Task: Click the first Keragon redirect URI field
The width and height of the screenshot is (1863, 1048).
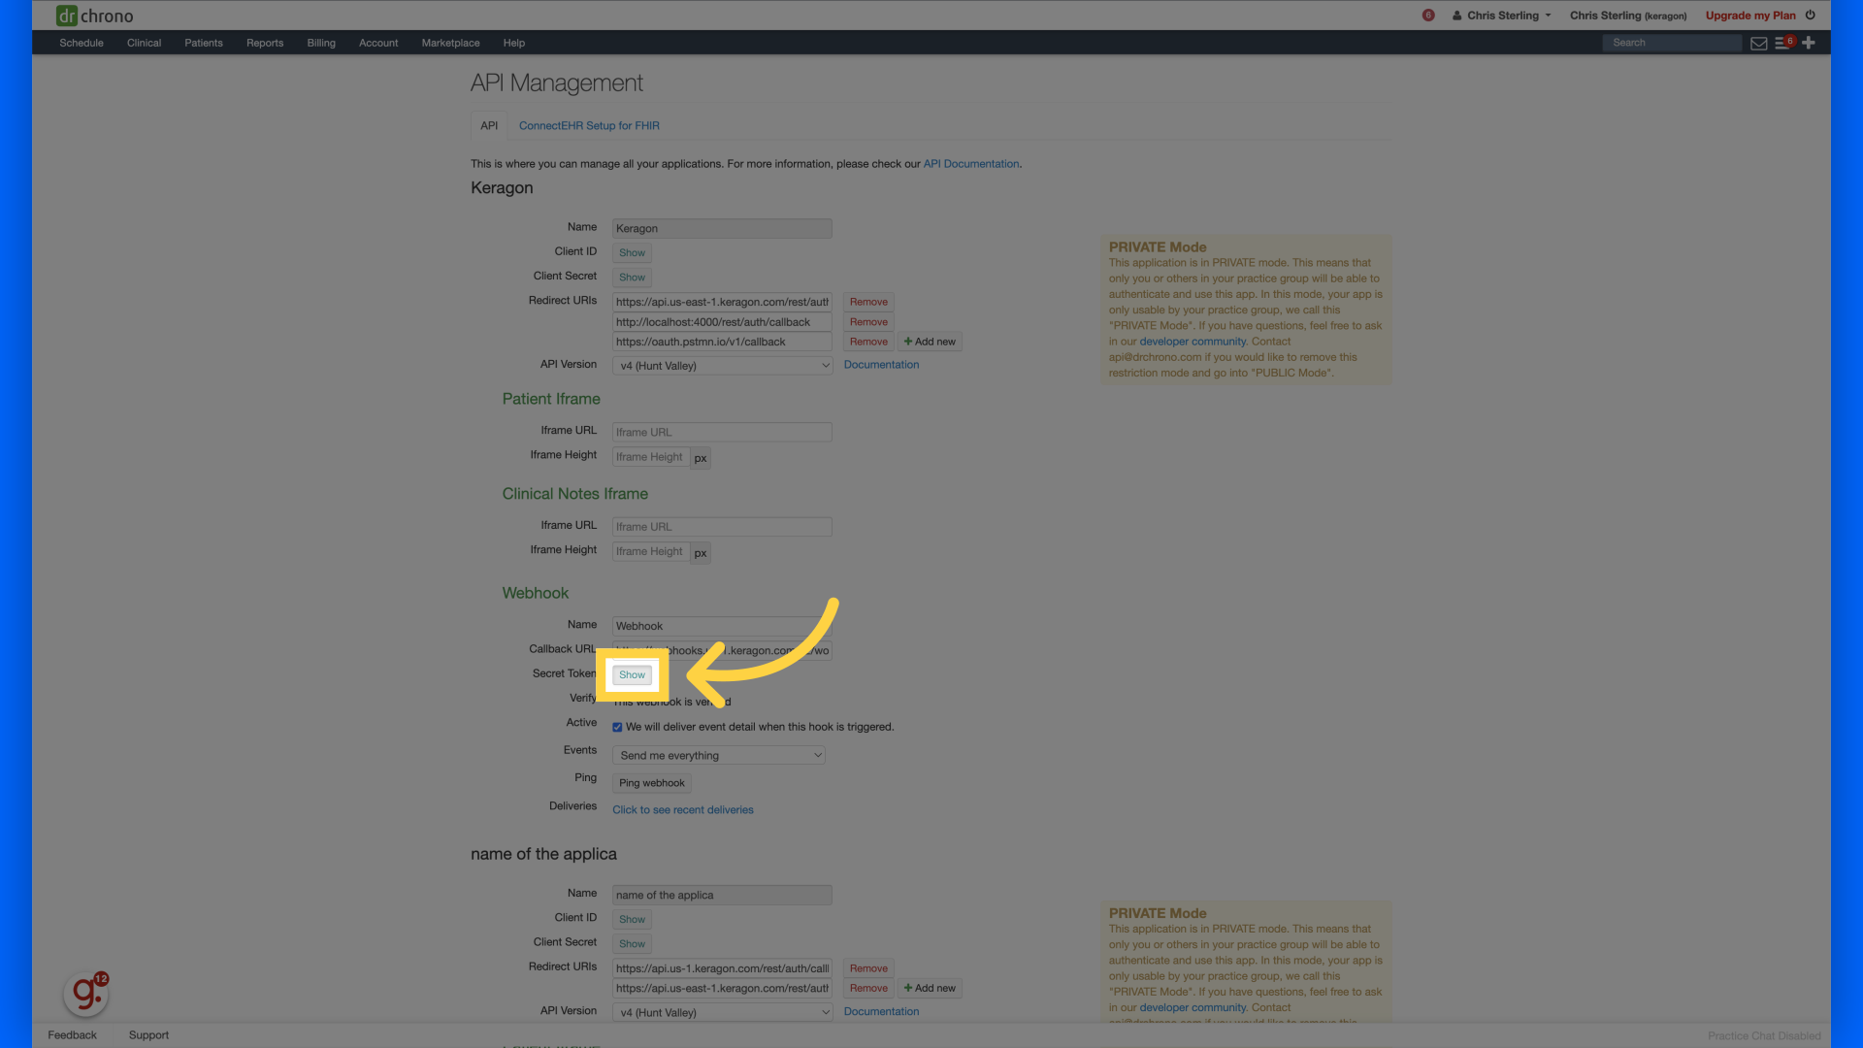Action: (x=722, y=302)
